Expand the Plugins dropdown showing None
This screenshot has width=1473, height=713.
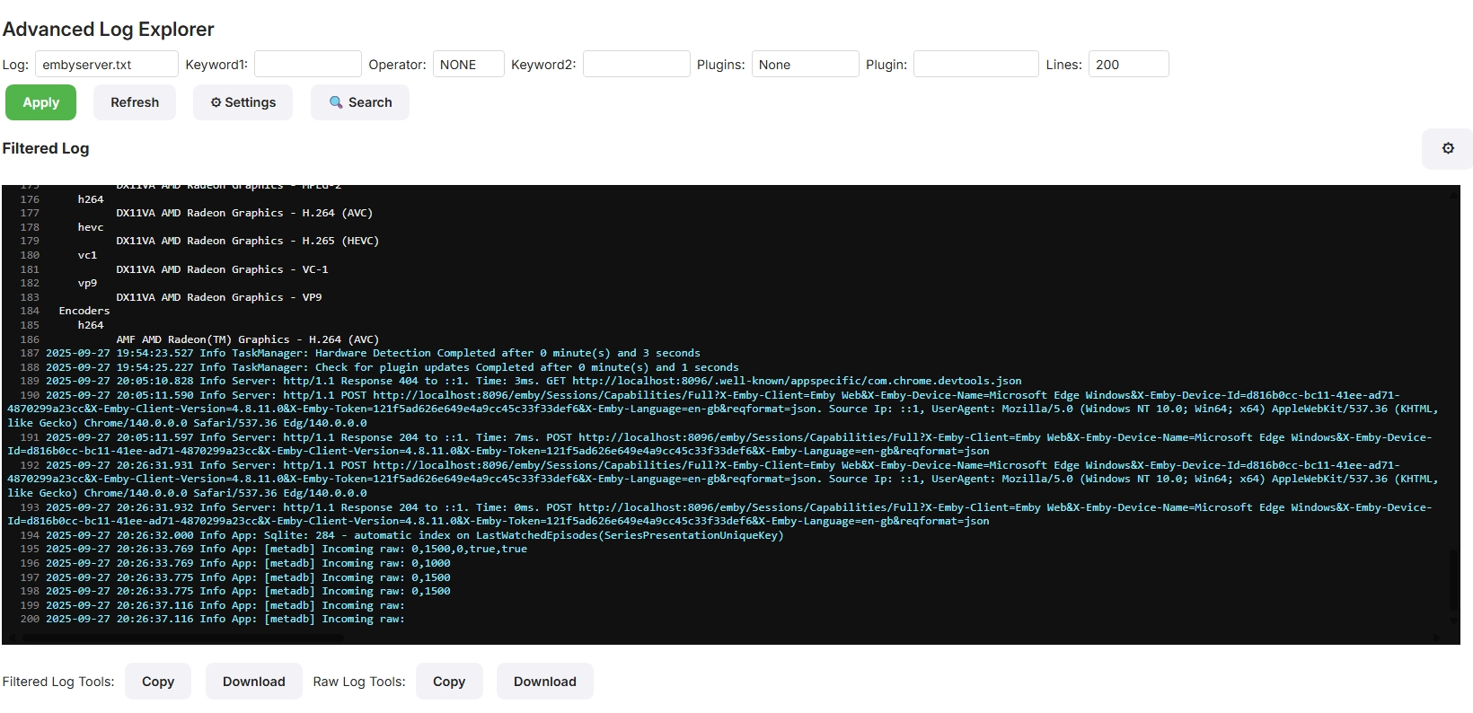click(x=805, y=65)
